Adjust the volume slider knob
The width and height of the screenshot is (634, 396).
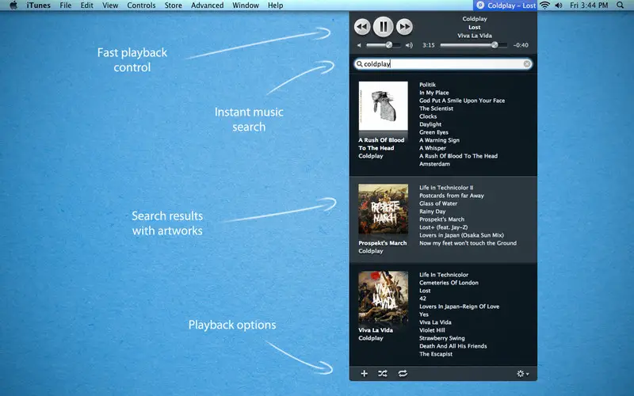tap(388, 45)
